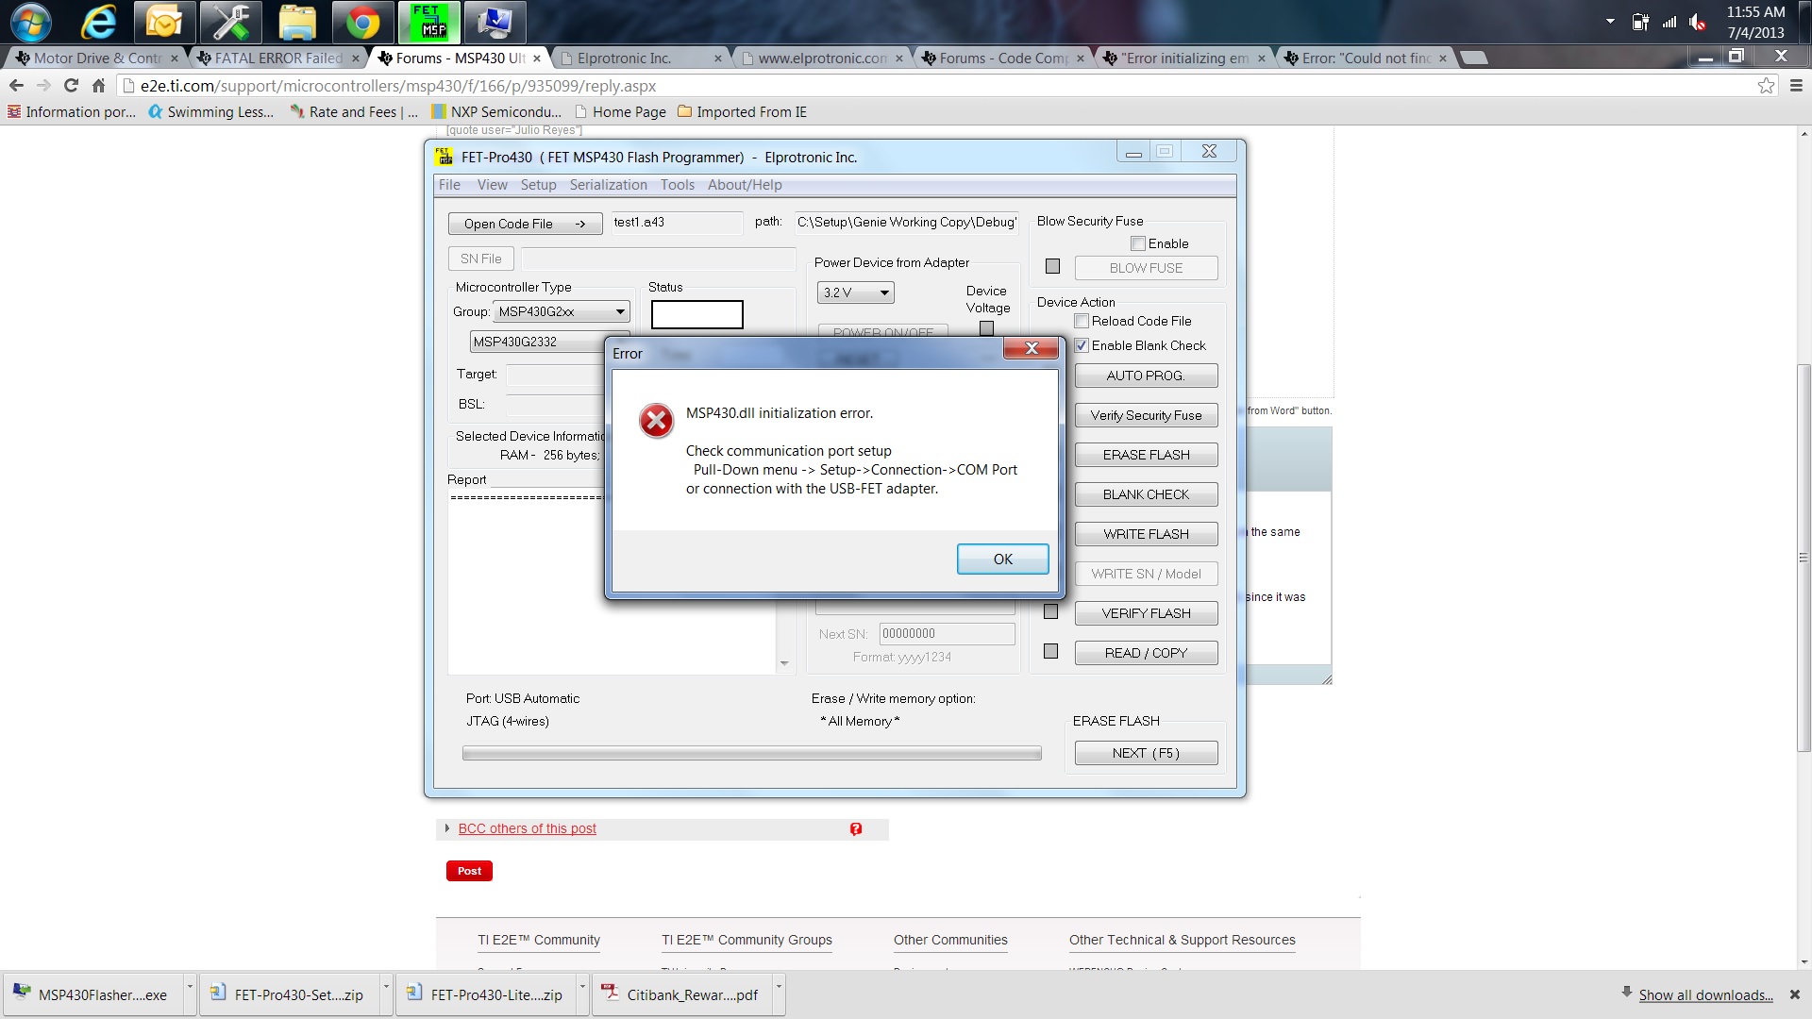Viewport: 1812px width, 1019px height.
Task: Open the About/Help menu
Action: point(745,185)
